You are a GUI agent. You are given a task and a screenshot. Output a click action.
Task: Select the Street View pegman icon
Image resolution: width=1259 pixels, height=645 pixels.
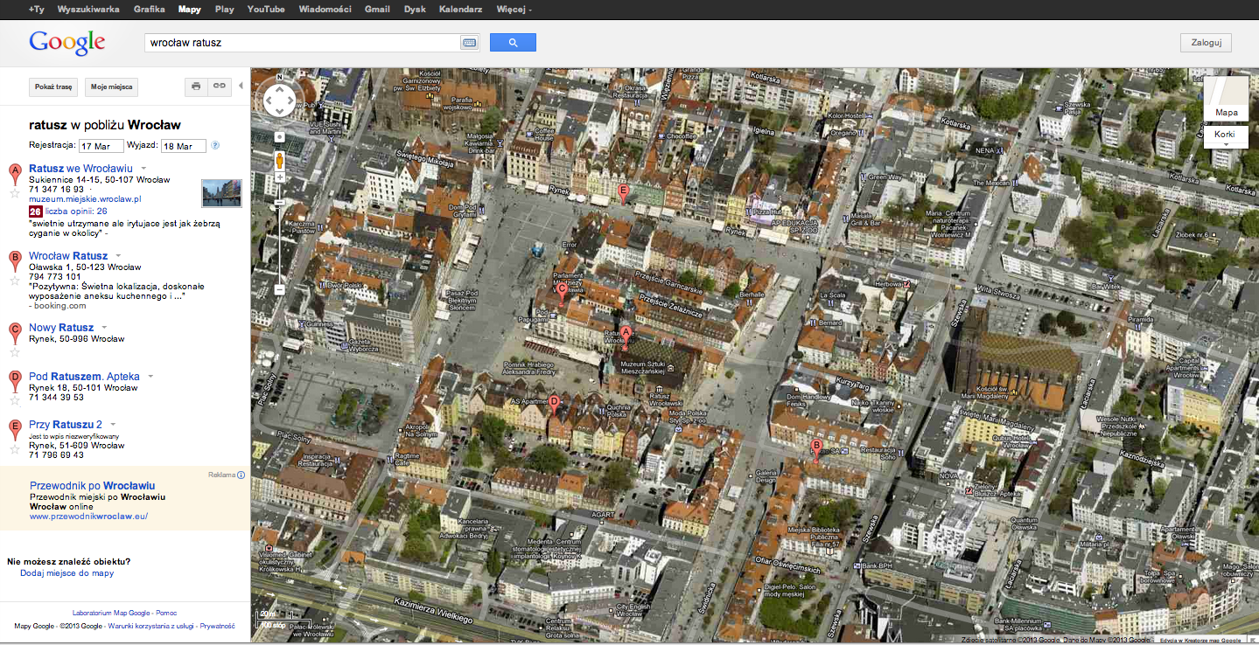pos(280,161)
